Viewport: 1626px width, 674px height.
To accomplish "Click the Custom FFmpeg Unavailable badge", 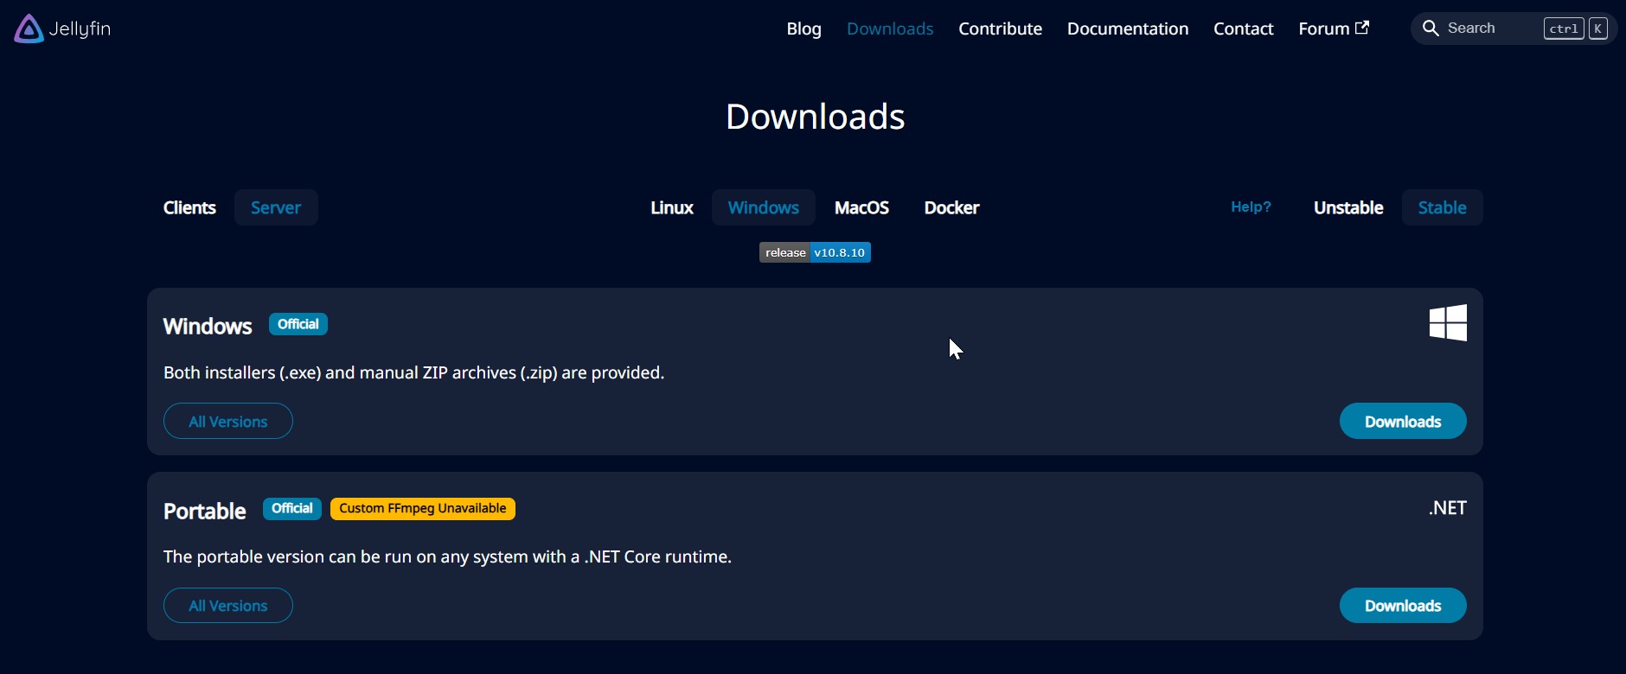I will point(423,508).
